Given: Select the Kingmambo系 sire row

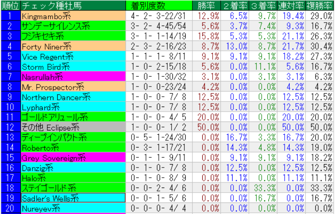Looking at the screenshot, I should [x=73, y=16].
